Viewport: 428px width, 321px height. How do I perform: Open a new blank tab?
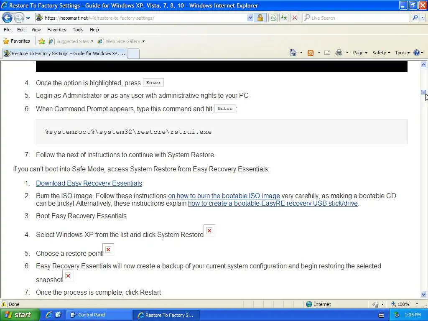coord(133,53)
